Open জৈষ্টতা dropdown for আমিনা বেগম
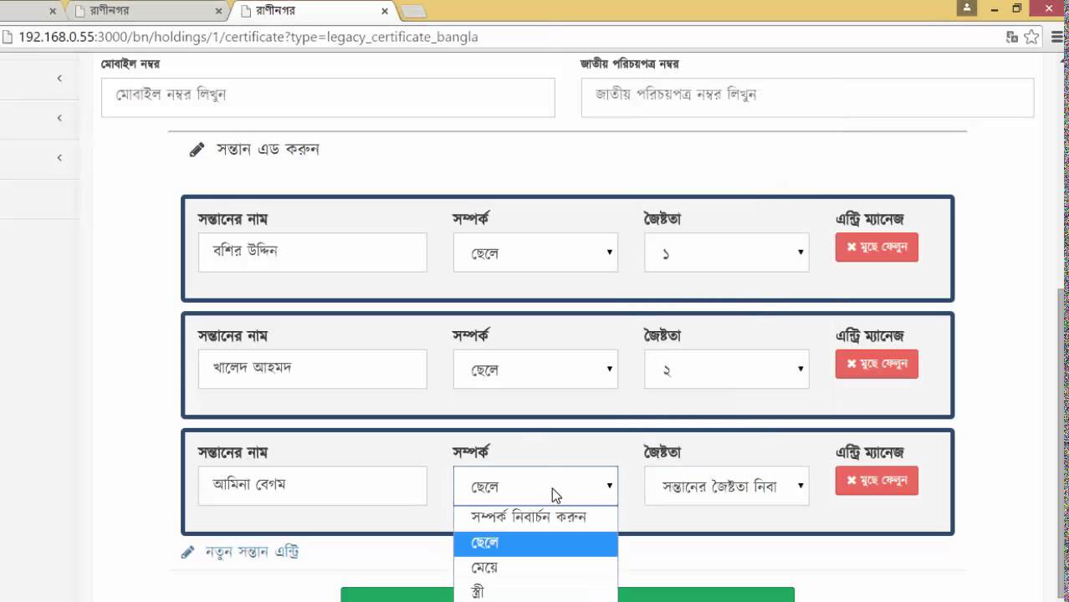This screenshot has height=602, width=1069. [726, 486]
